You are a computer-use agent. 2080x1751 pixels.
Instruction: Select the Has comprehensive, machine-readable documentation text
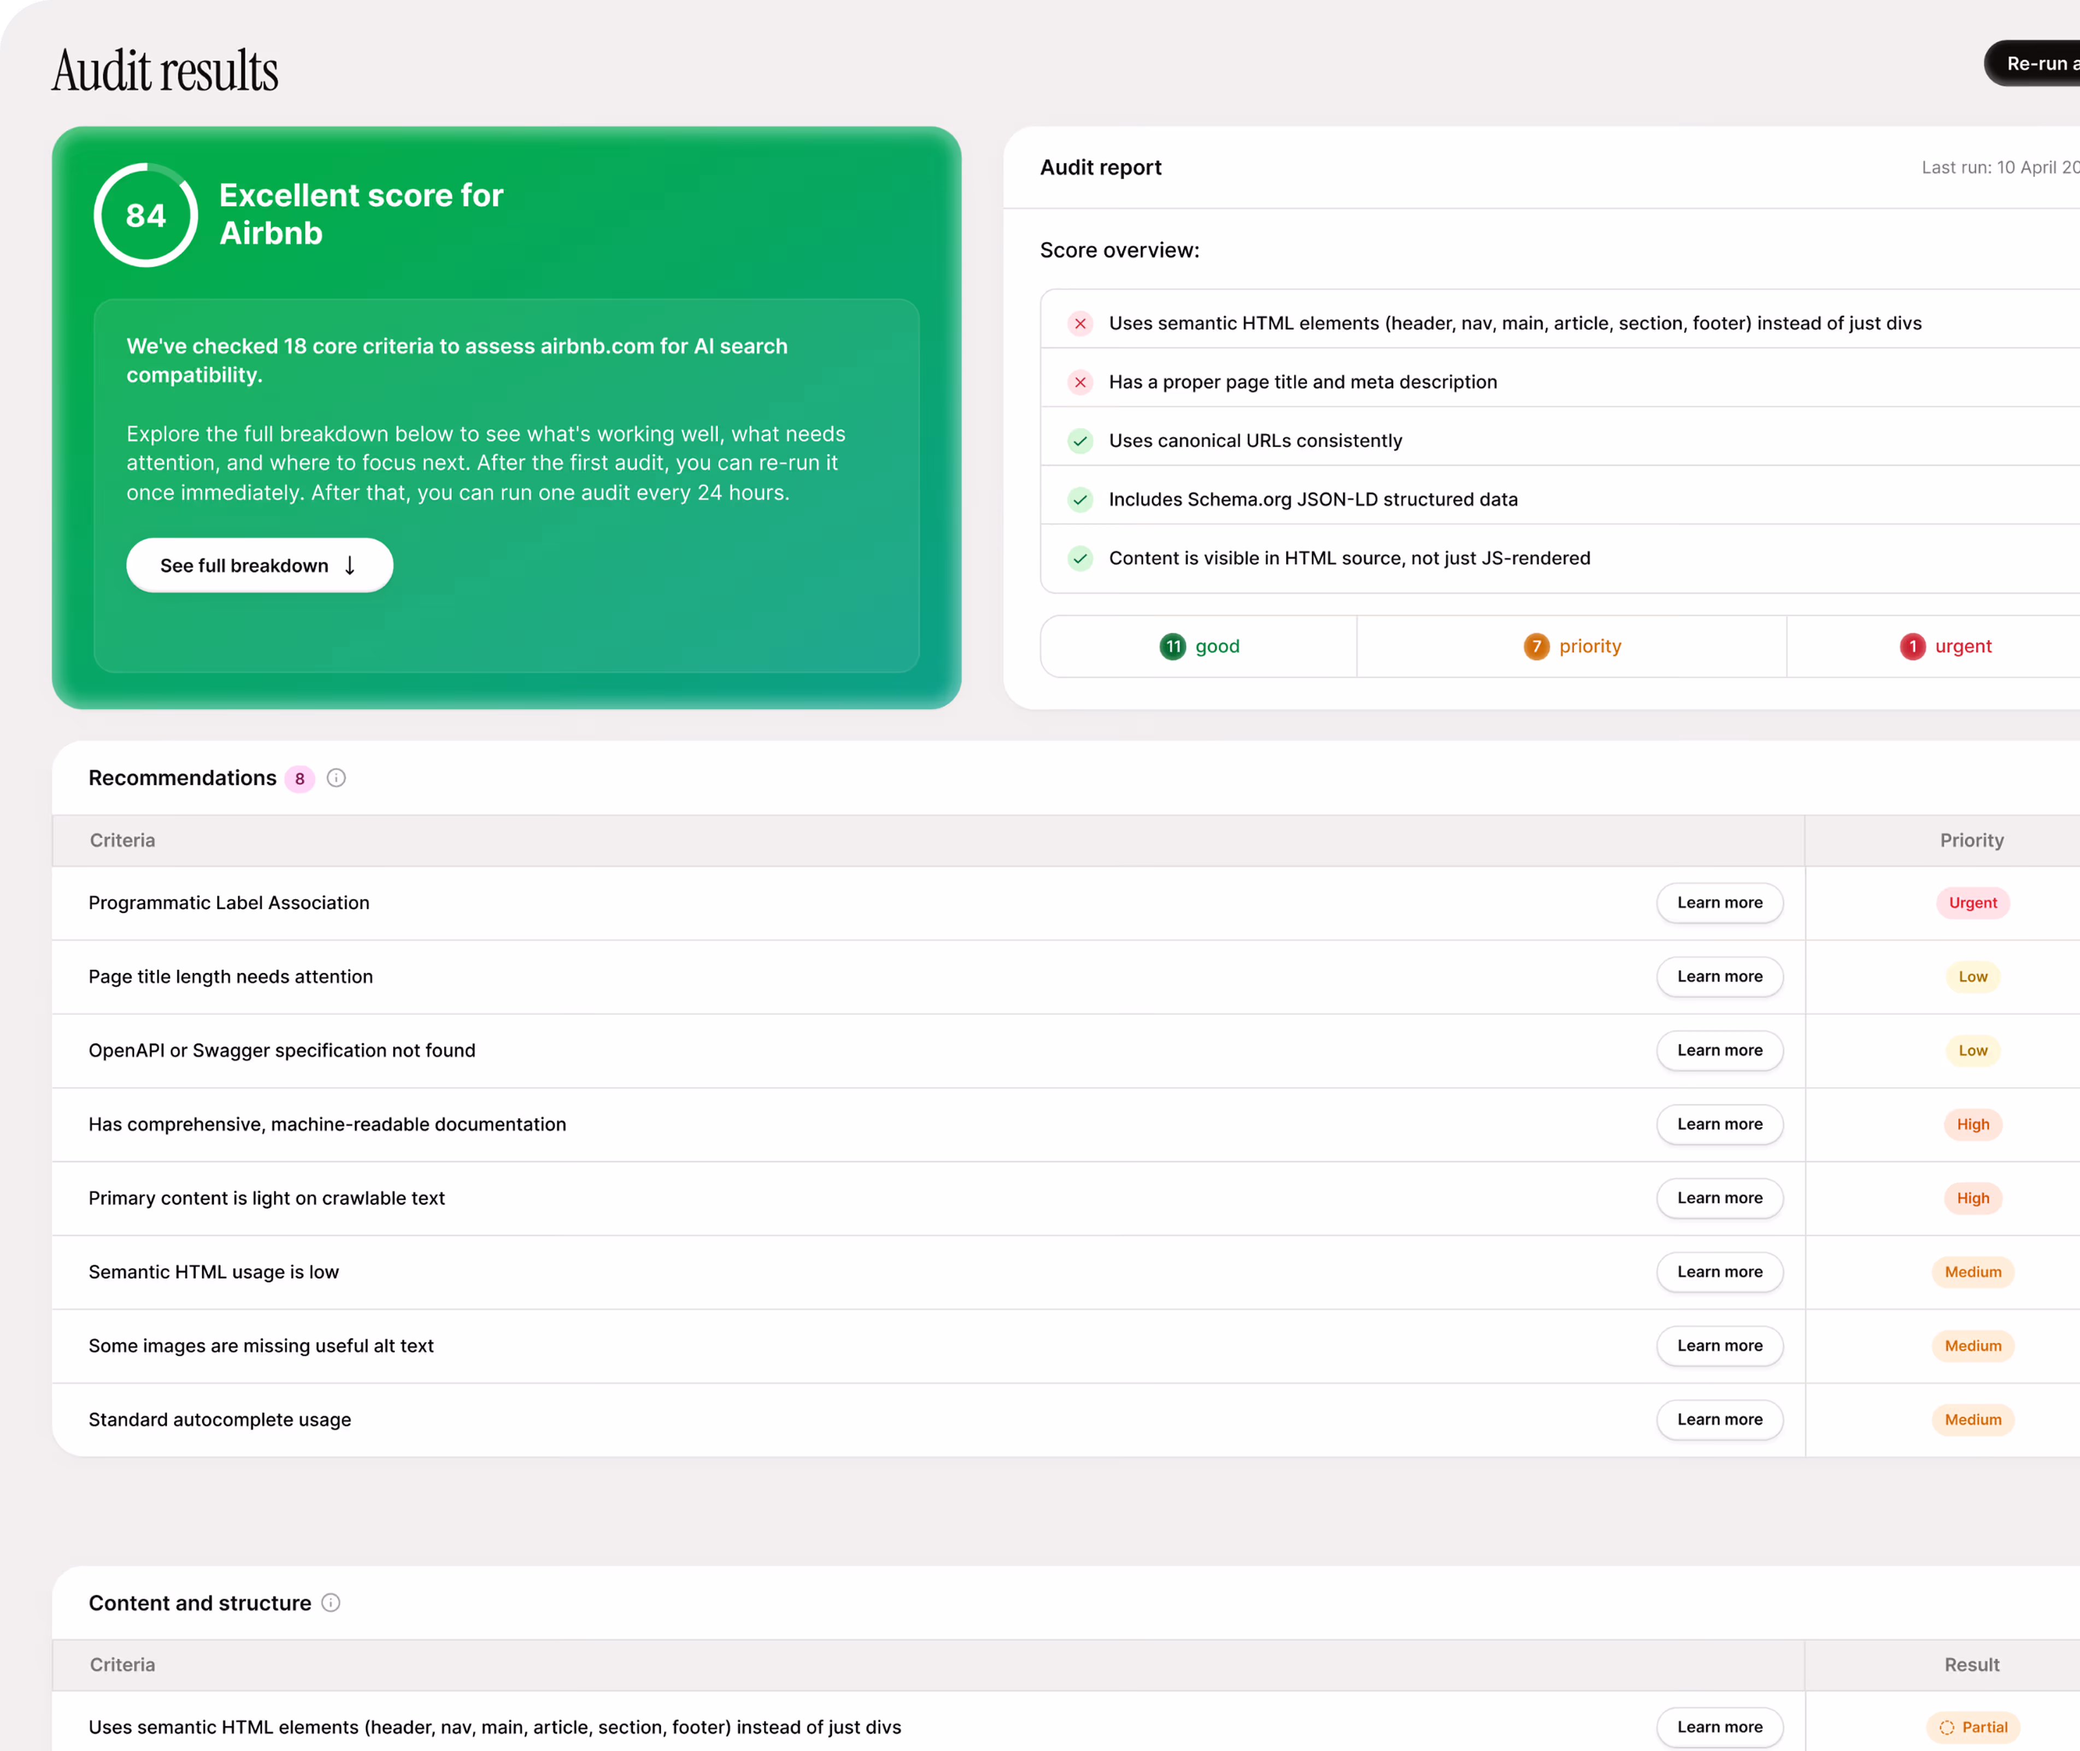pyautogui.click(x=327, y=1124)
